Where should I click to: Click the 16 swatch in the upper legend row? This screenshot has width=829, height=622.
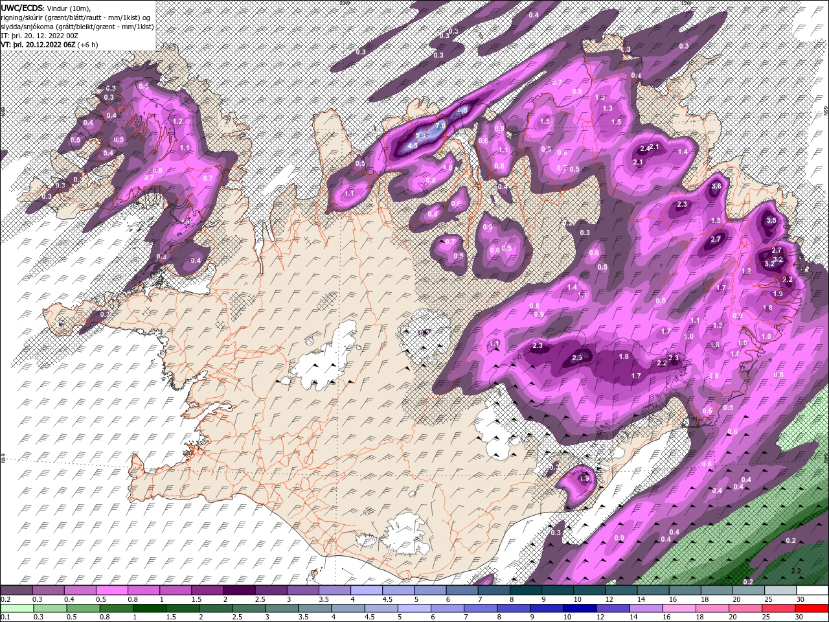684,590
